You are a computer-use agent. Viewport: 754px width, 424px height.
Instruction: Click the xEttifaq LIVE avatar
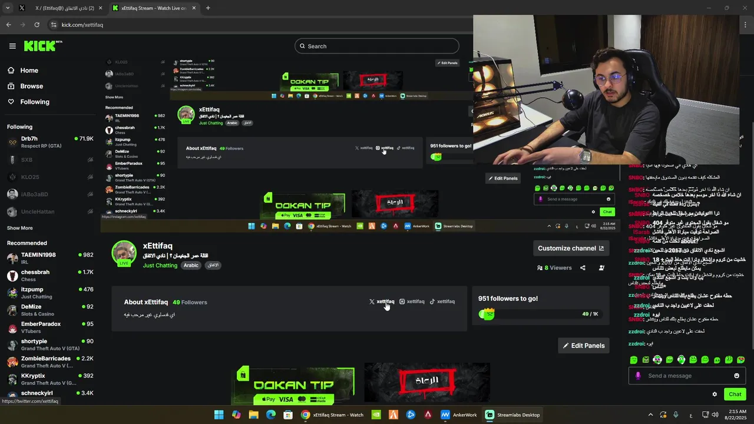124,254
